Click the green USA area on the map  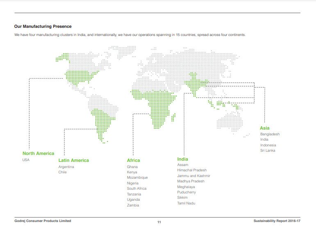click(81, 77)
